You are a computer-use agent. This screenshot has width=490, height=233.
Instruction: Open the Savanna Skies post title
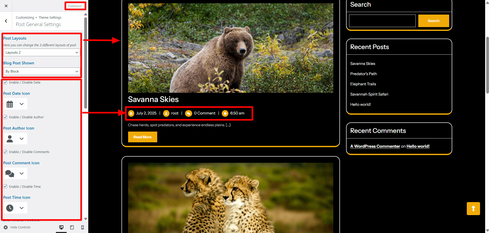point(153,99)
